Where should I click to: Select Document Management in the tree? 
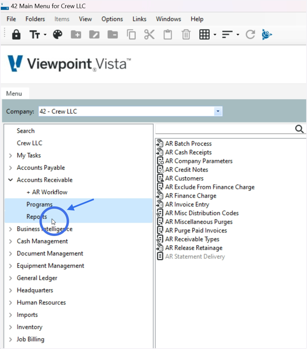(x=50, y=254)
